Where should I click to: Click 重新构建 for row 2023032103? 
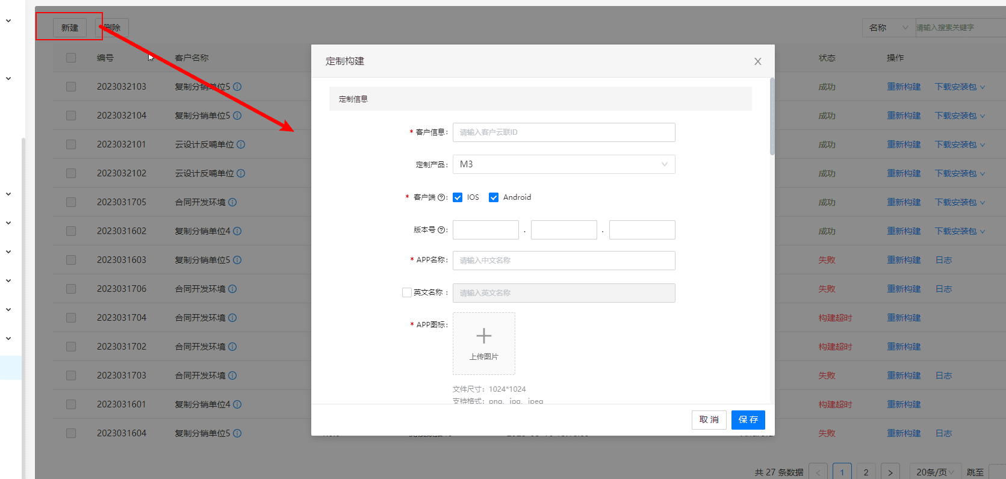coord(904,87)
